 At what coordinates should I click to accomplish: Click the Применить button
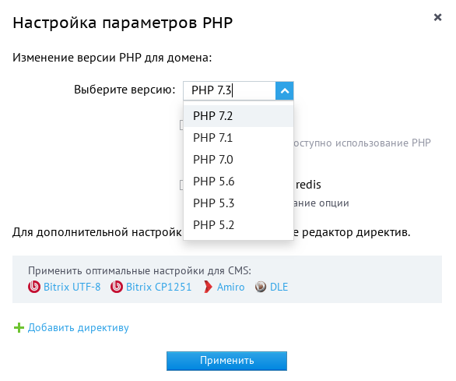coord(227,361)
